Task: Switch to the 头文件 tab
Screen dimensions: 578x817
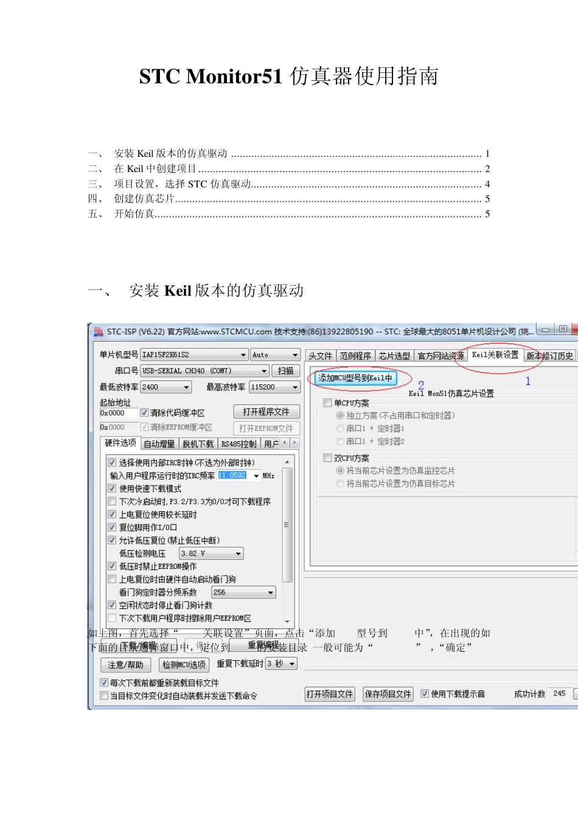Action: click(x=321, y=356)
